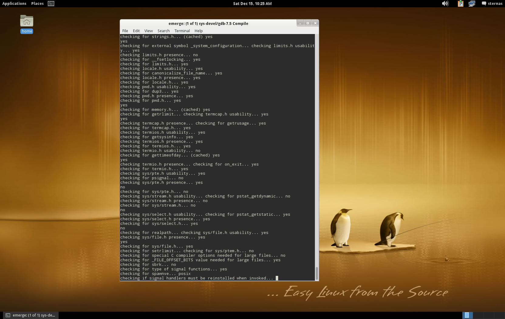Click 'checking for sys/pte.h... no' line
This screenshot has width=505, height=319.
(x=154, y=191)
